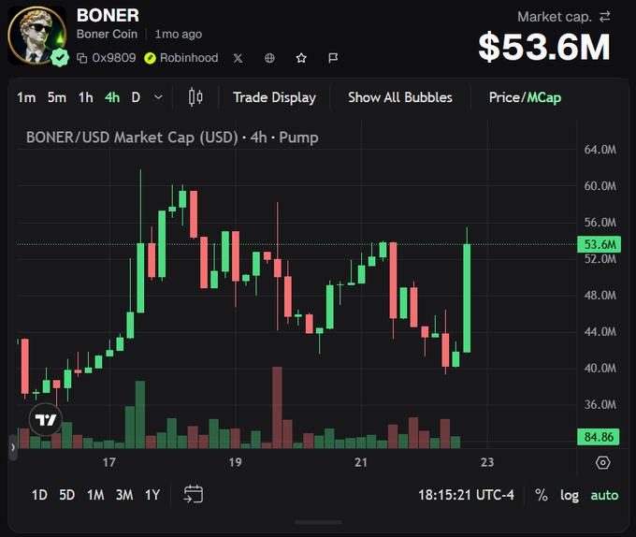Open the website globe icon
636x537 pixels.
tap(269, 58)
